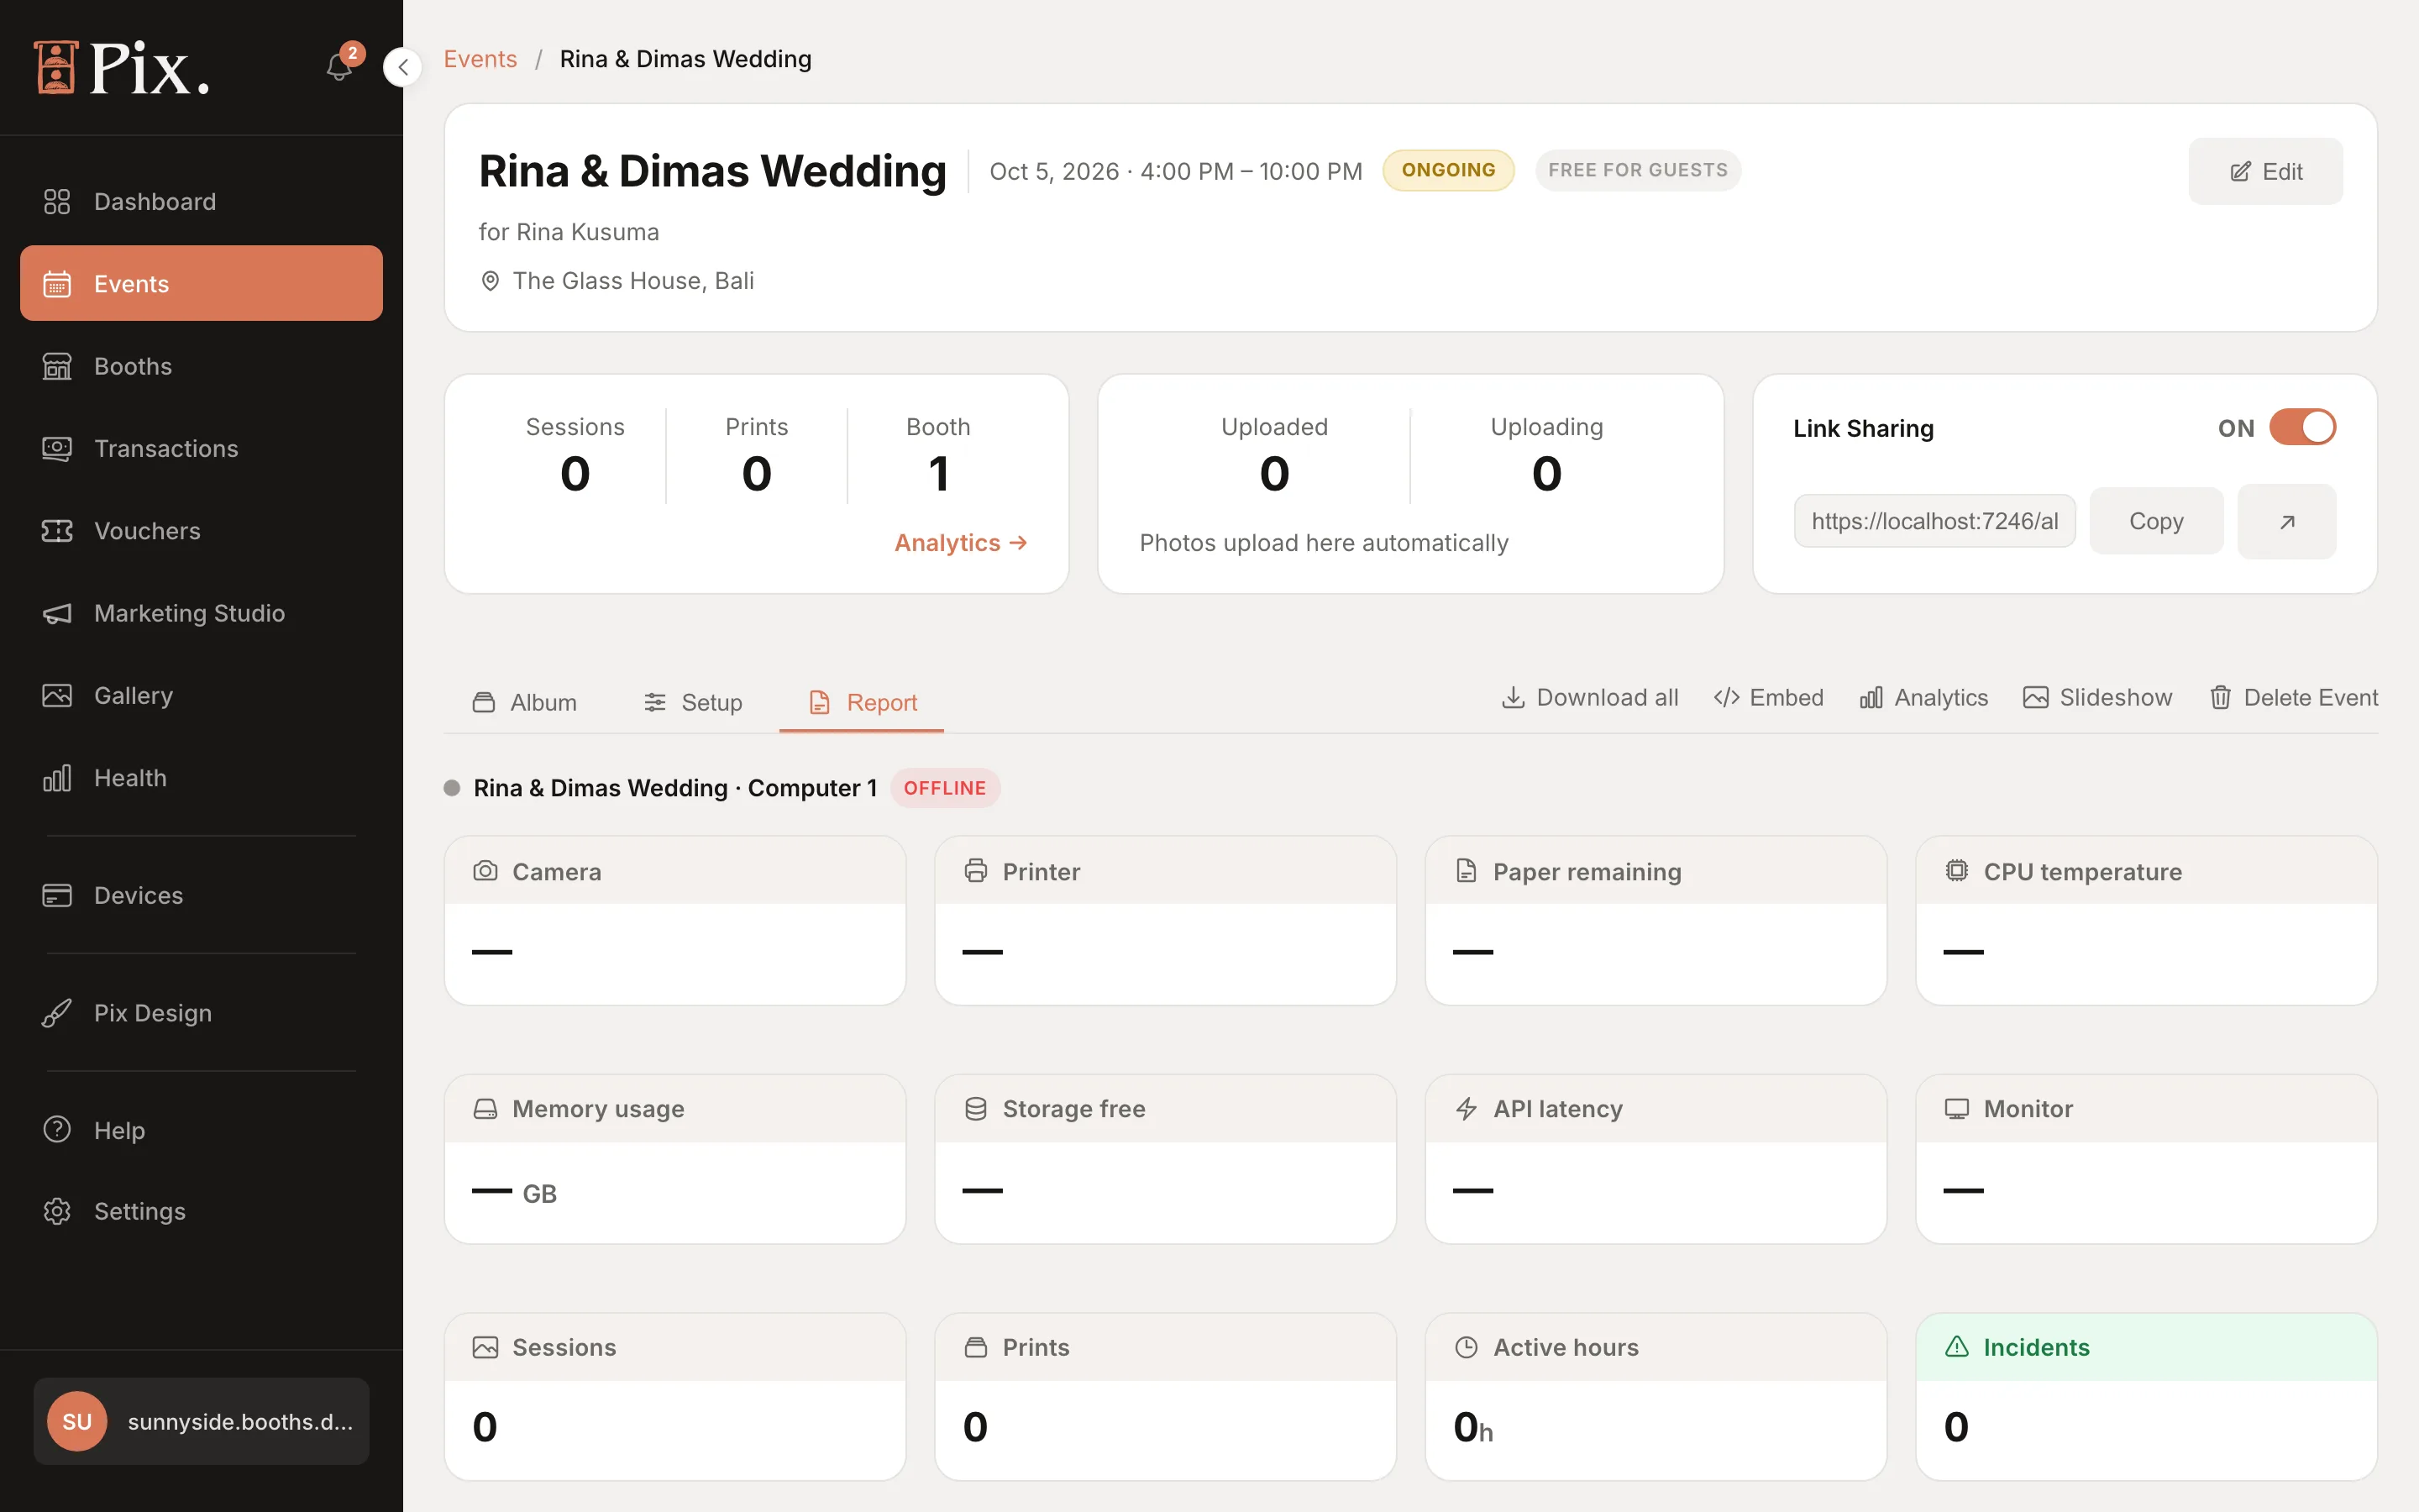
Task: Click the Paper remaining card header
Action: pos(1656,871)
